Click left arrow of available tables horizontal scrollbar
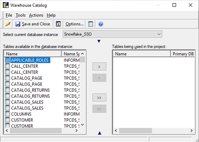This screenshot has height=142, width=199. [x=7, y=130]
